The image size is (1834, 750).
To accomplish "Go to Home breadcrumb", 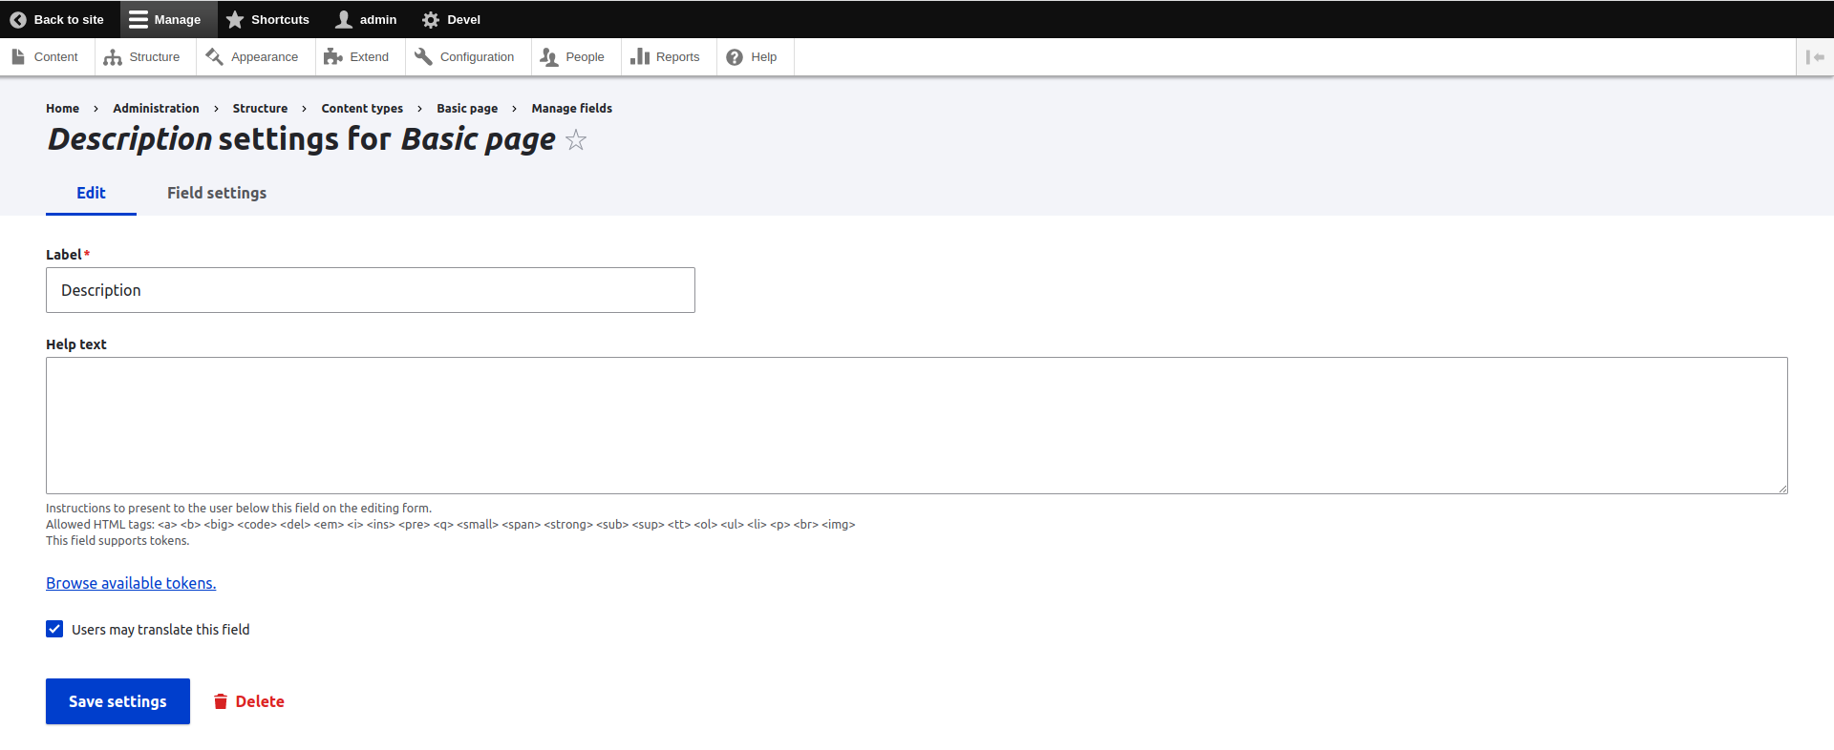I will coord(62,109).
